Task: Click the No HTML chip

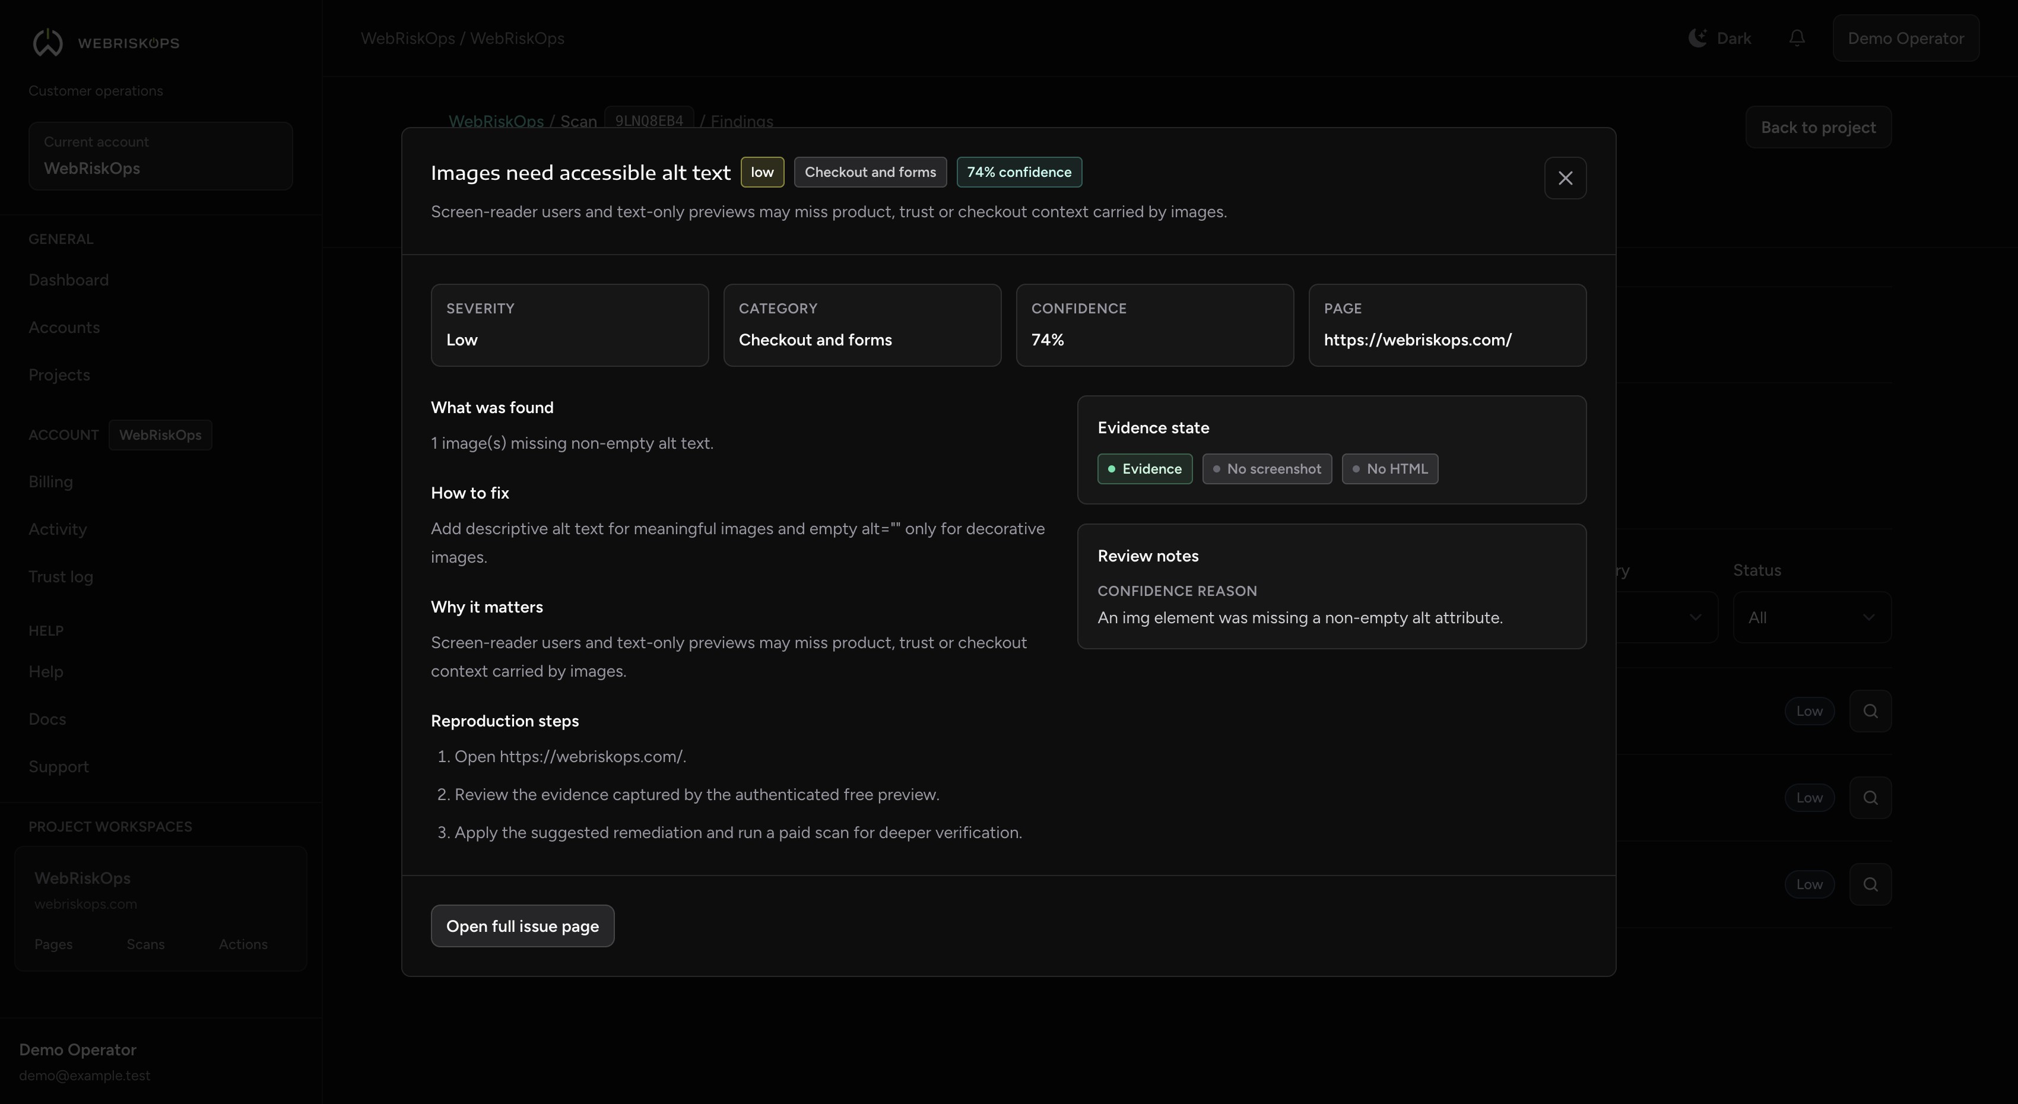Action: 1389,468
